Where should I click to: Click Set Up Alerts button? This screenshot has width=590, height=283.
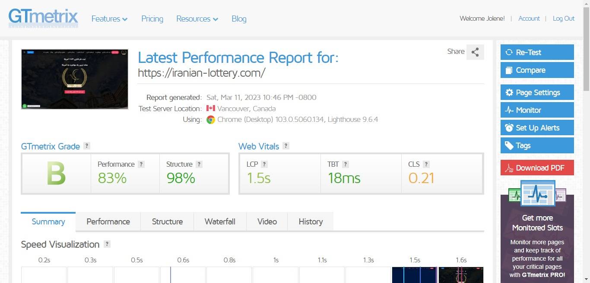coord(537,128)
